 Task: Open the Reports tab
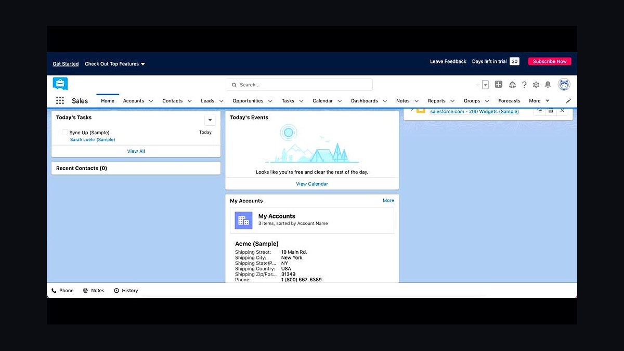[x=437, y=101]
